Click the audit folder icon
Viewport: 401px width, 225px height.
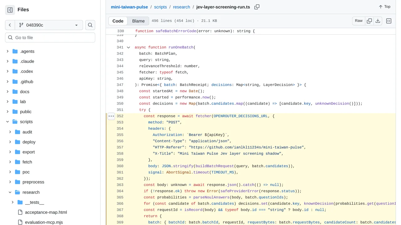click(x=17, y=132)
